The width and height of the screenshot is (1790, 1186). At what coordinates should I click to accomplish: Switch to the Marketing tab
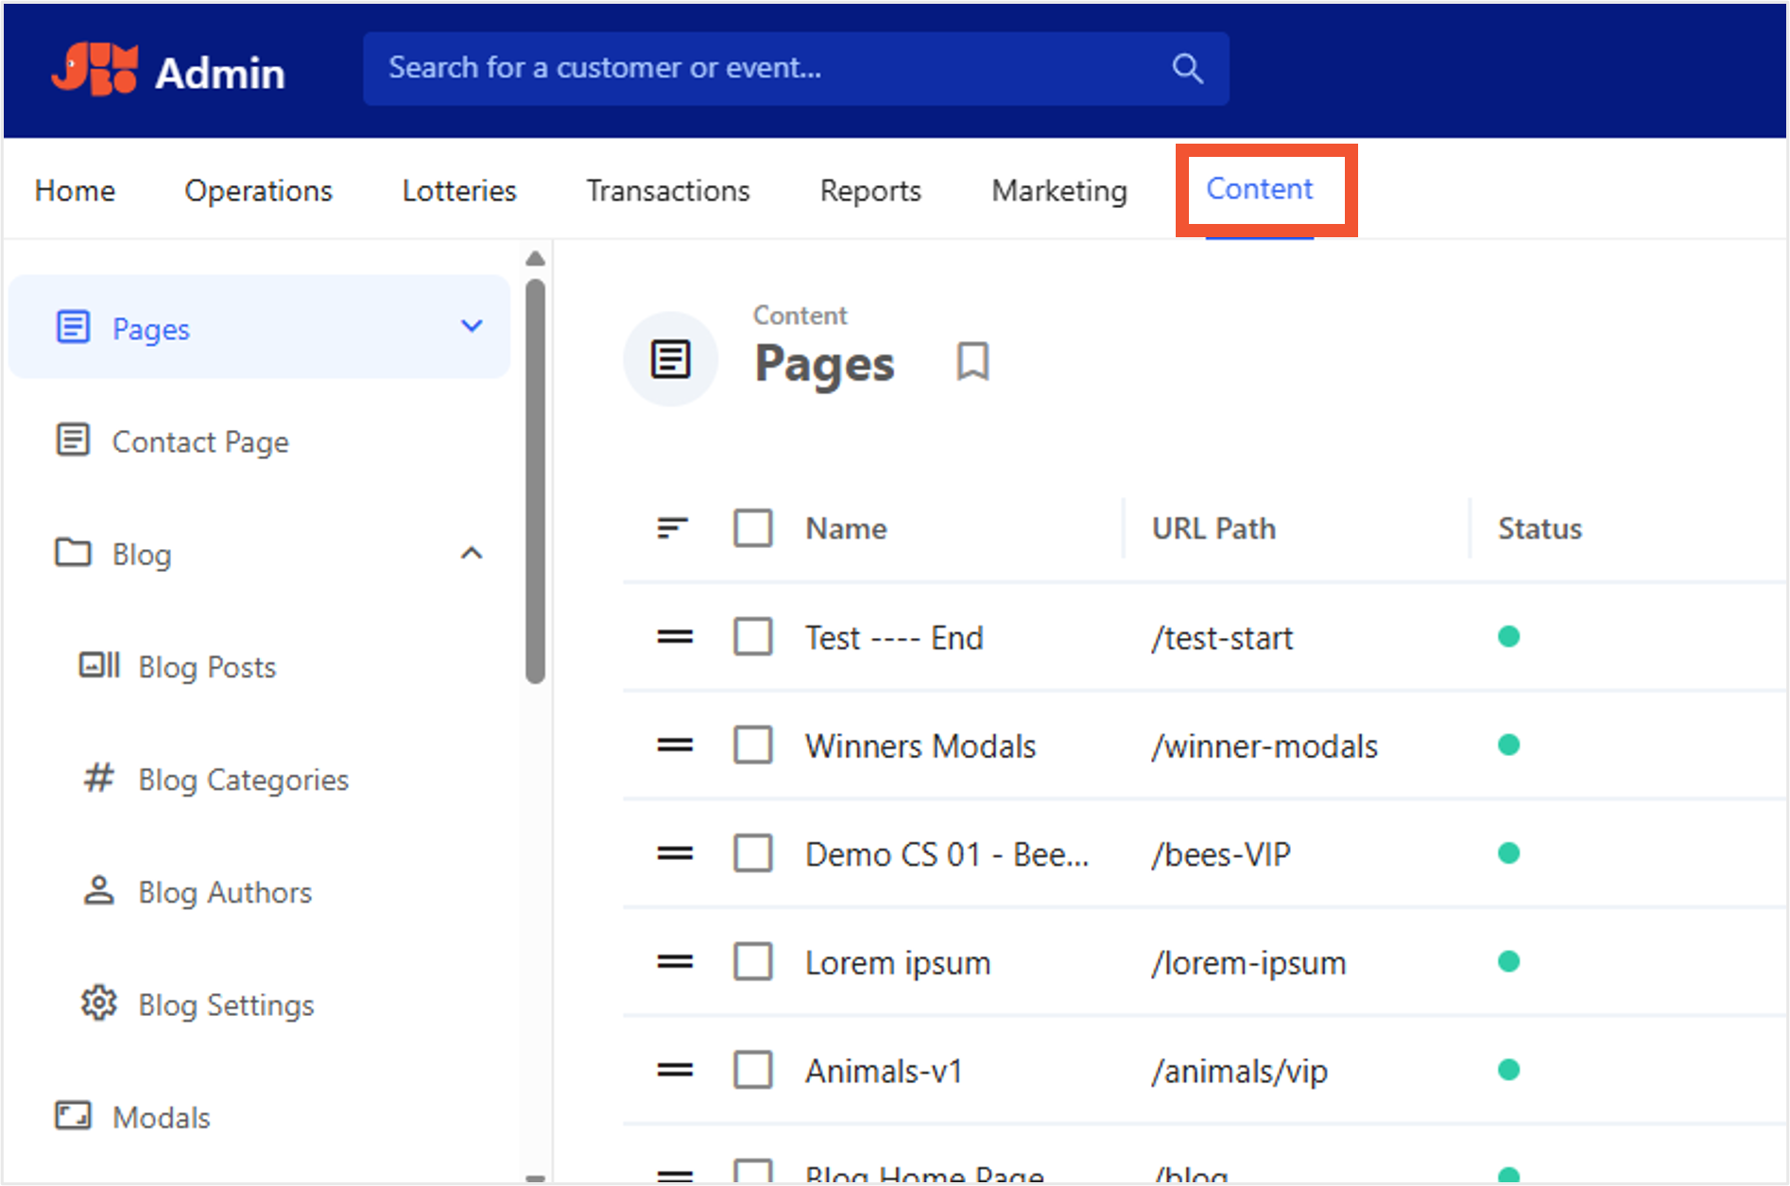coord(1059,190)
